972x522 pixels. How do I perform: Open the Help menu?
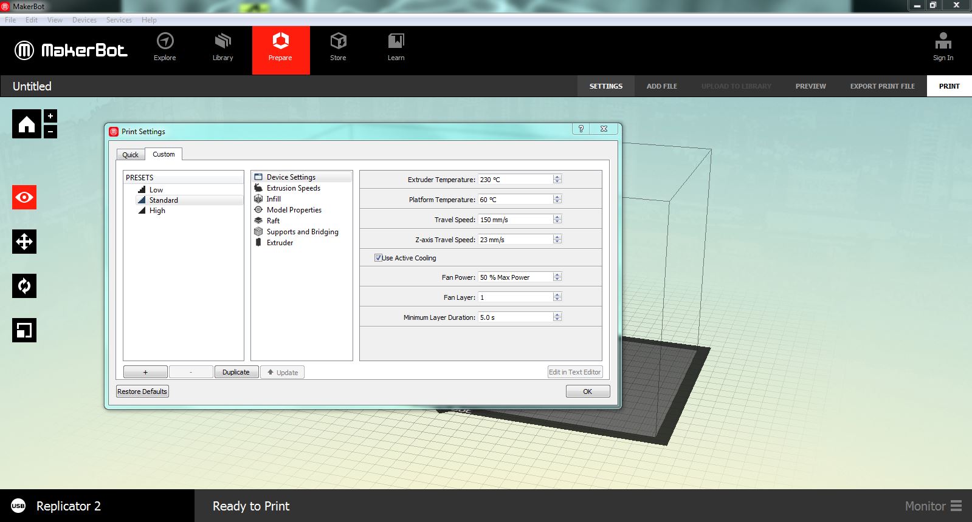pos(149,20)
